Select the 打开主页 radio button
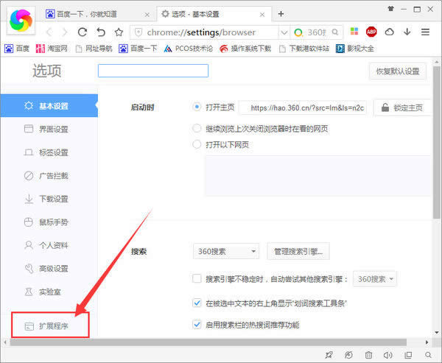The image size is (442, 363). click(197, 107)
